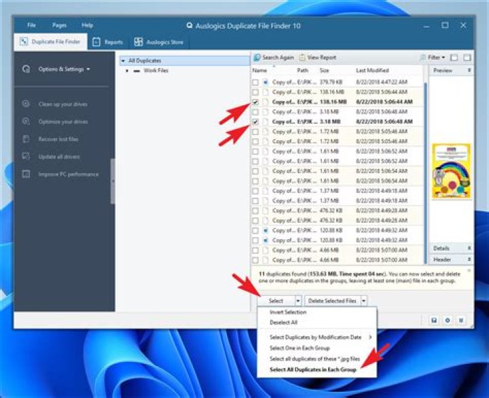Screen dimensions: 489x398
Task: Choose Invert Selection from menu
Action: click(288, 312)
